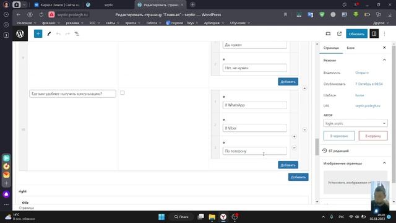Click the Установить изображение страницы area
This screenshot has height=223, width=396.
coord(355,183)
